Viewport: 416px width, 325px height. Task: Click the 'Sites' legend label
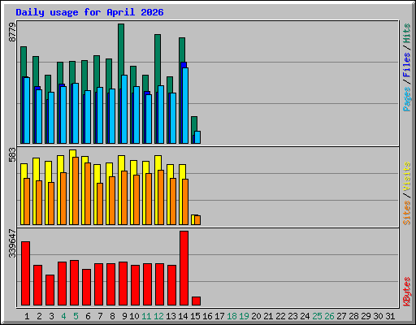406,213
